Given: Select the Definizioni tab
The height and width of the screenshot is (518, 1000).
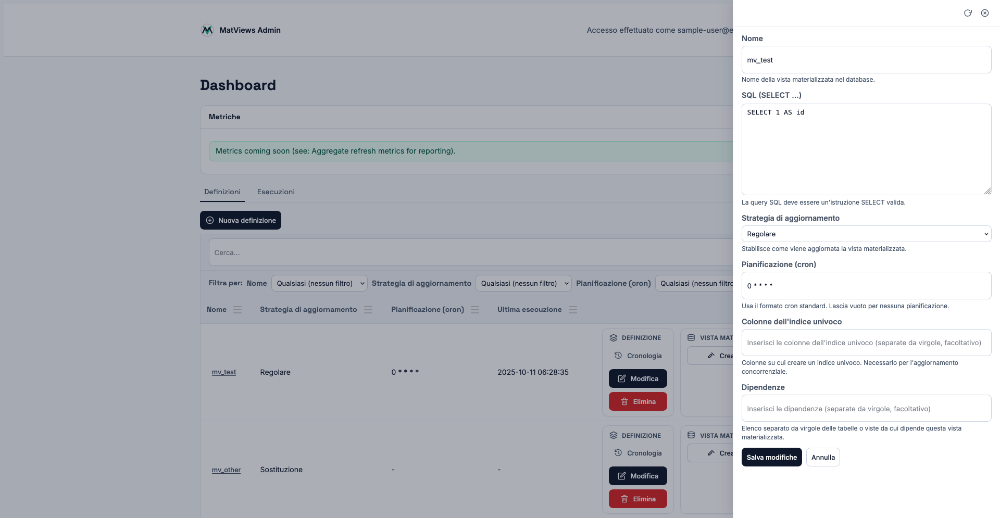Looking at the screenshot, I should [222, 192].
